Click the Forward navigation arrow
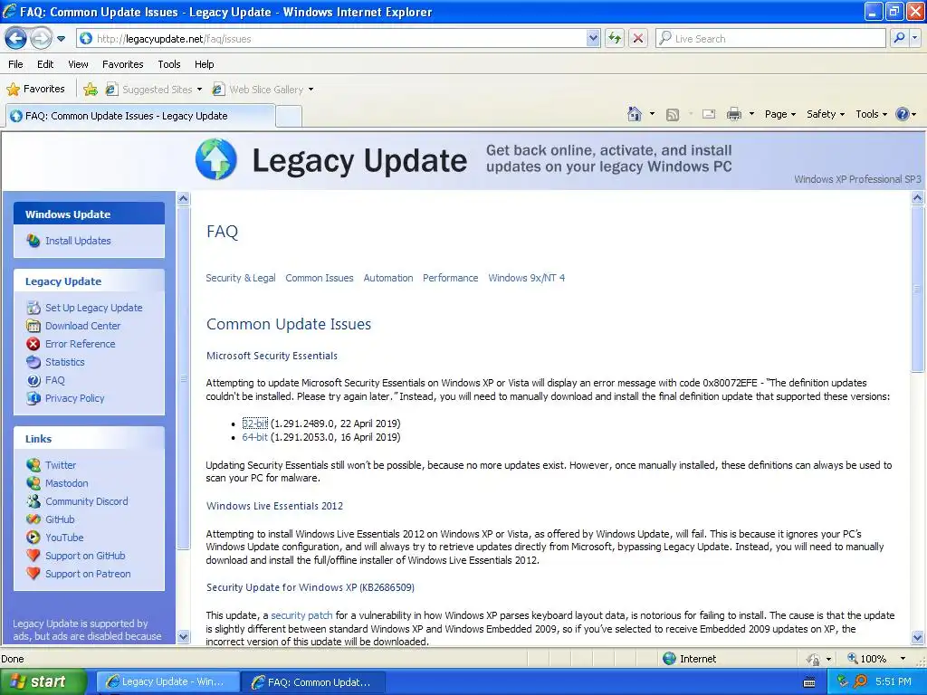 coord(41,39)
